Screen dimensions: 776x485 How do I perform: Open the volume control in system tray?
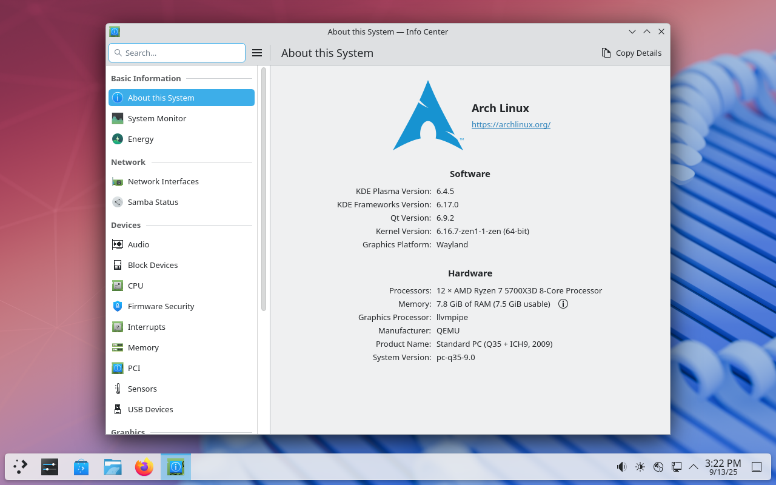621,467
